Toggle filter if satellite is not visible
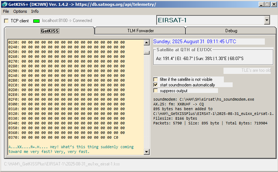Image resolution: width=278 pixels, height=172 pixels. click(x=156, y=79)
